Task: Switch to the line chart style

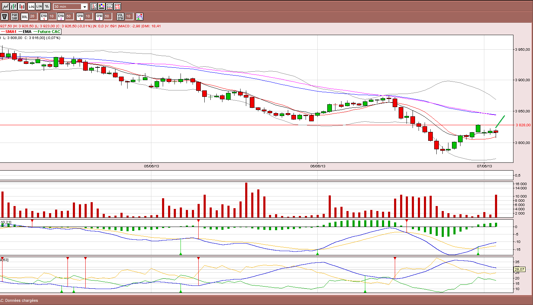Action: (5, 6)
